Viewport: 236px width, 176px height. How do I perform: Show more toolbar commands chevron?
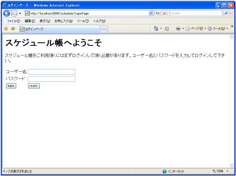click(232, 27)
